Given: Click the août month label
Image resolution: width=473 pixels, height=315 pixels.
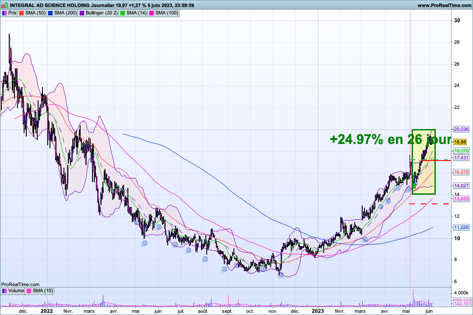Looking at the screenshot, I should coord(202,311).
